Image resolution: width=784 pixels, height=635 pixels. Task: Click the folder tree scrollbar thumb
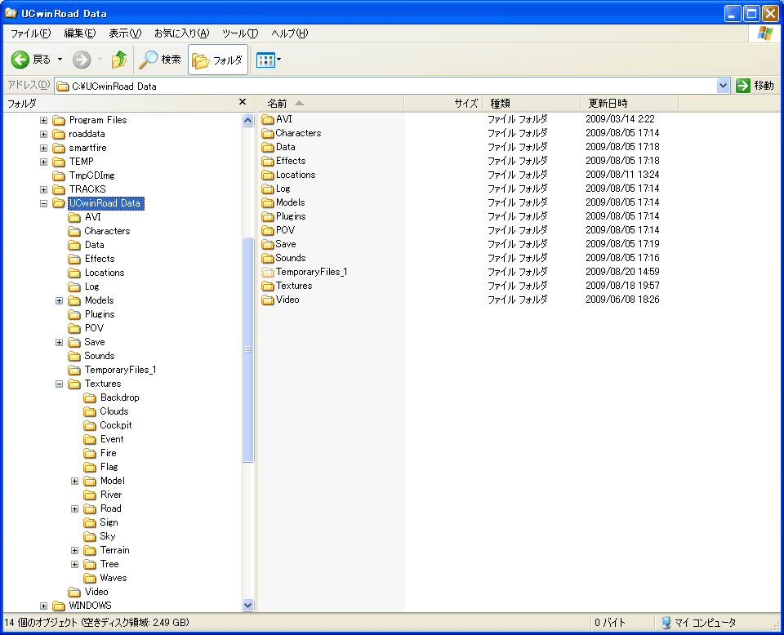click(x=248, y=349)
